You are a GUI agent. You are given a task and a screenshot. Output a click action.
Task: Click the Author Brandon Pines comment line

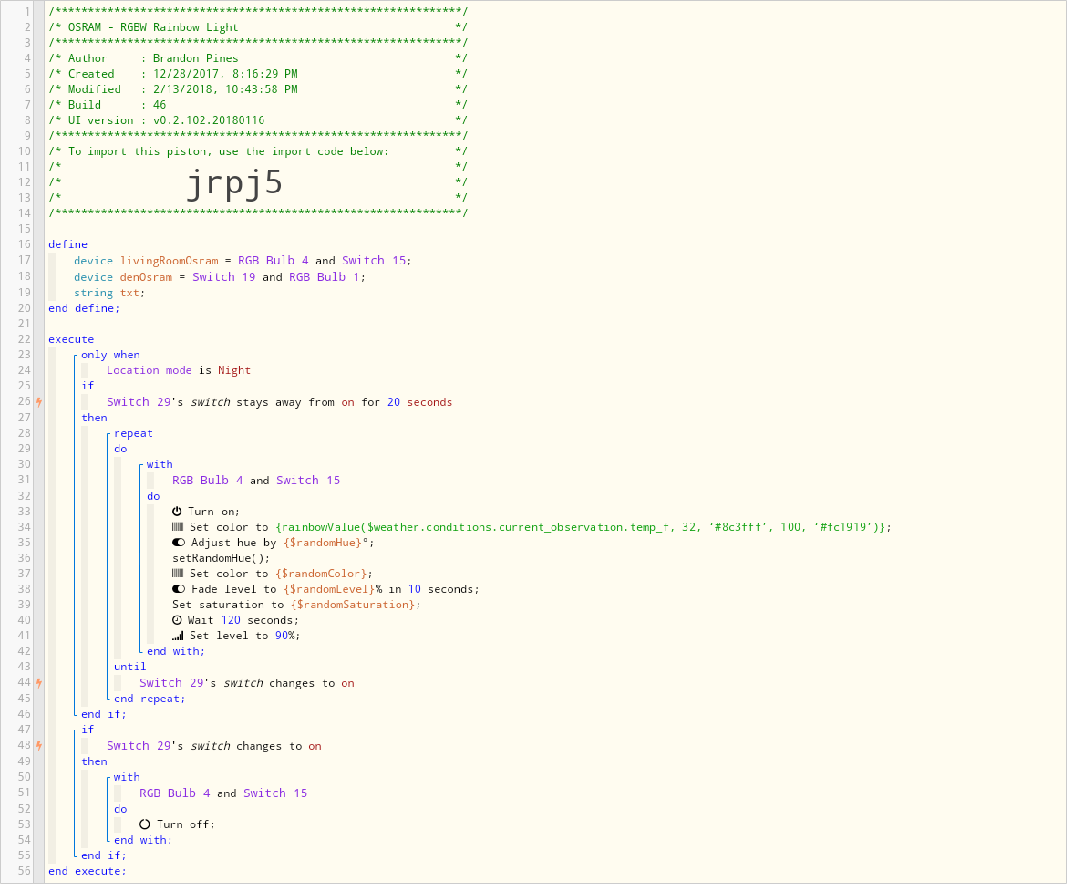point(257,59)
